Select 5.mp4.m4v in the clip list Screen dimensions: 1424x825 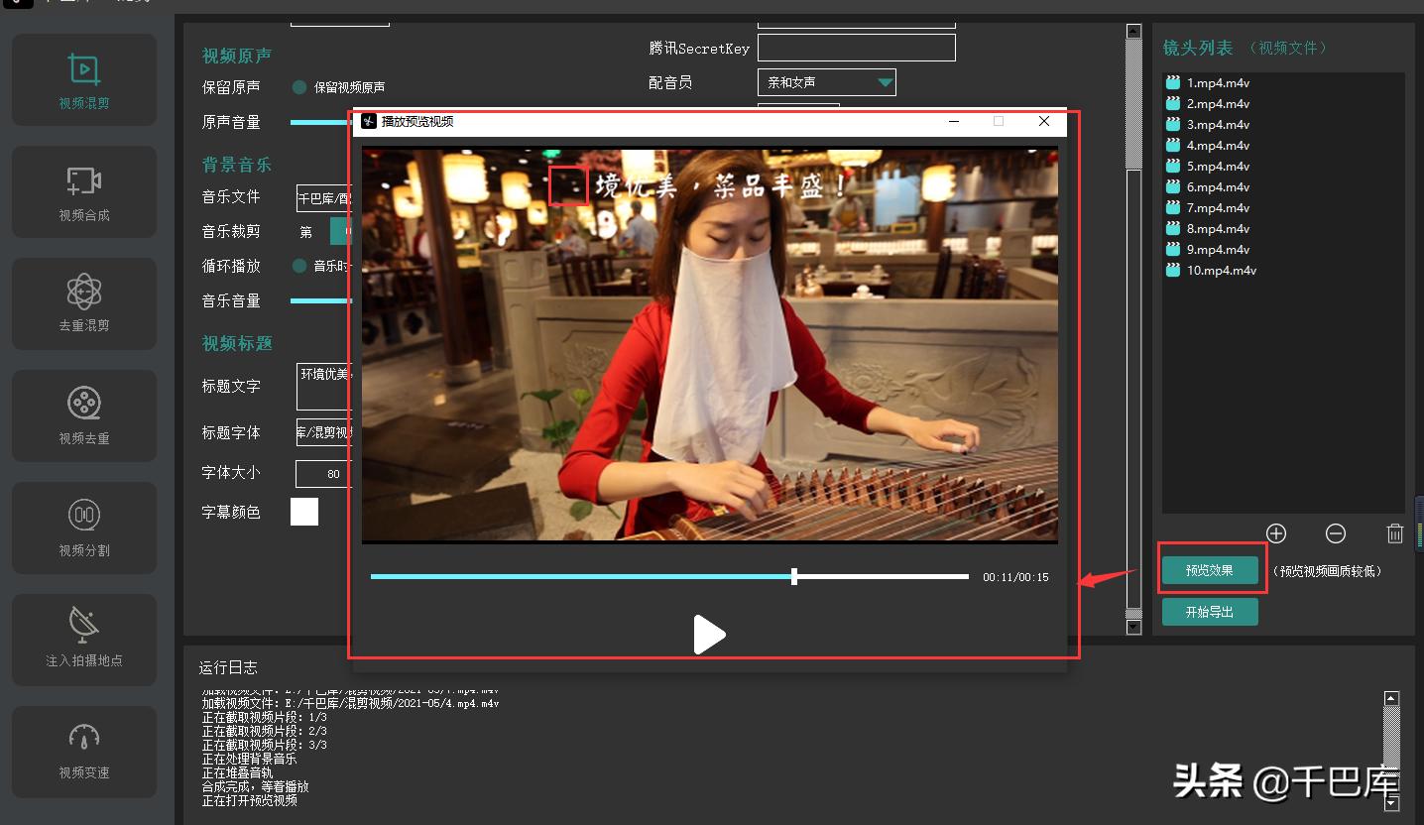point(1218,167)
